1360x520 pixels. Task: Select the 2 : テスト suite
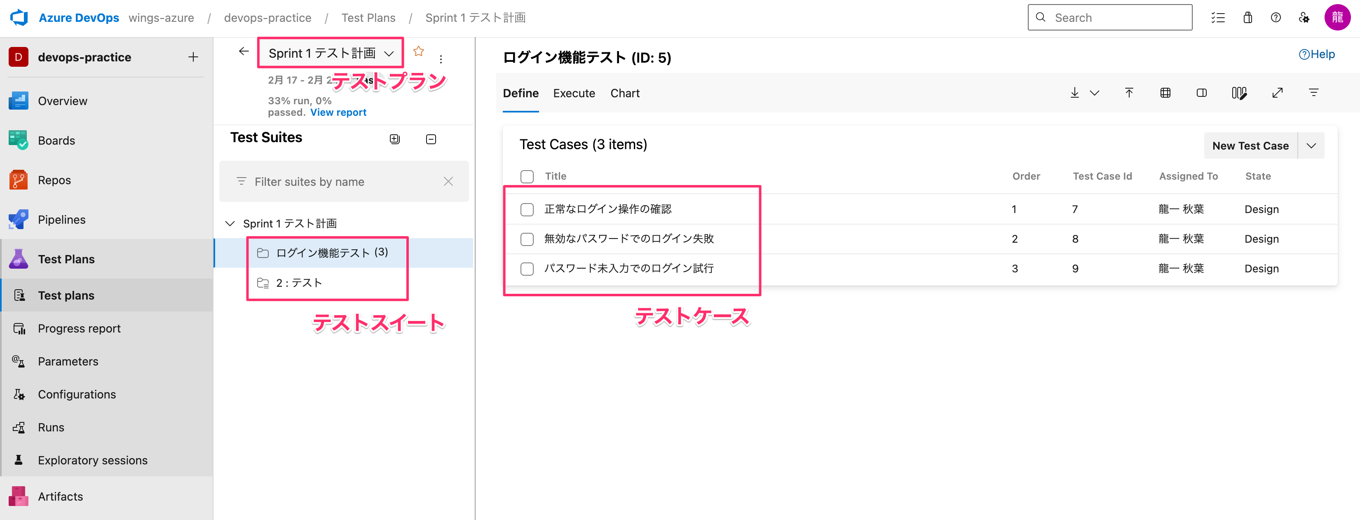[299, 283]
